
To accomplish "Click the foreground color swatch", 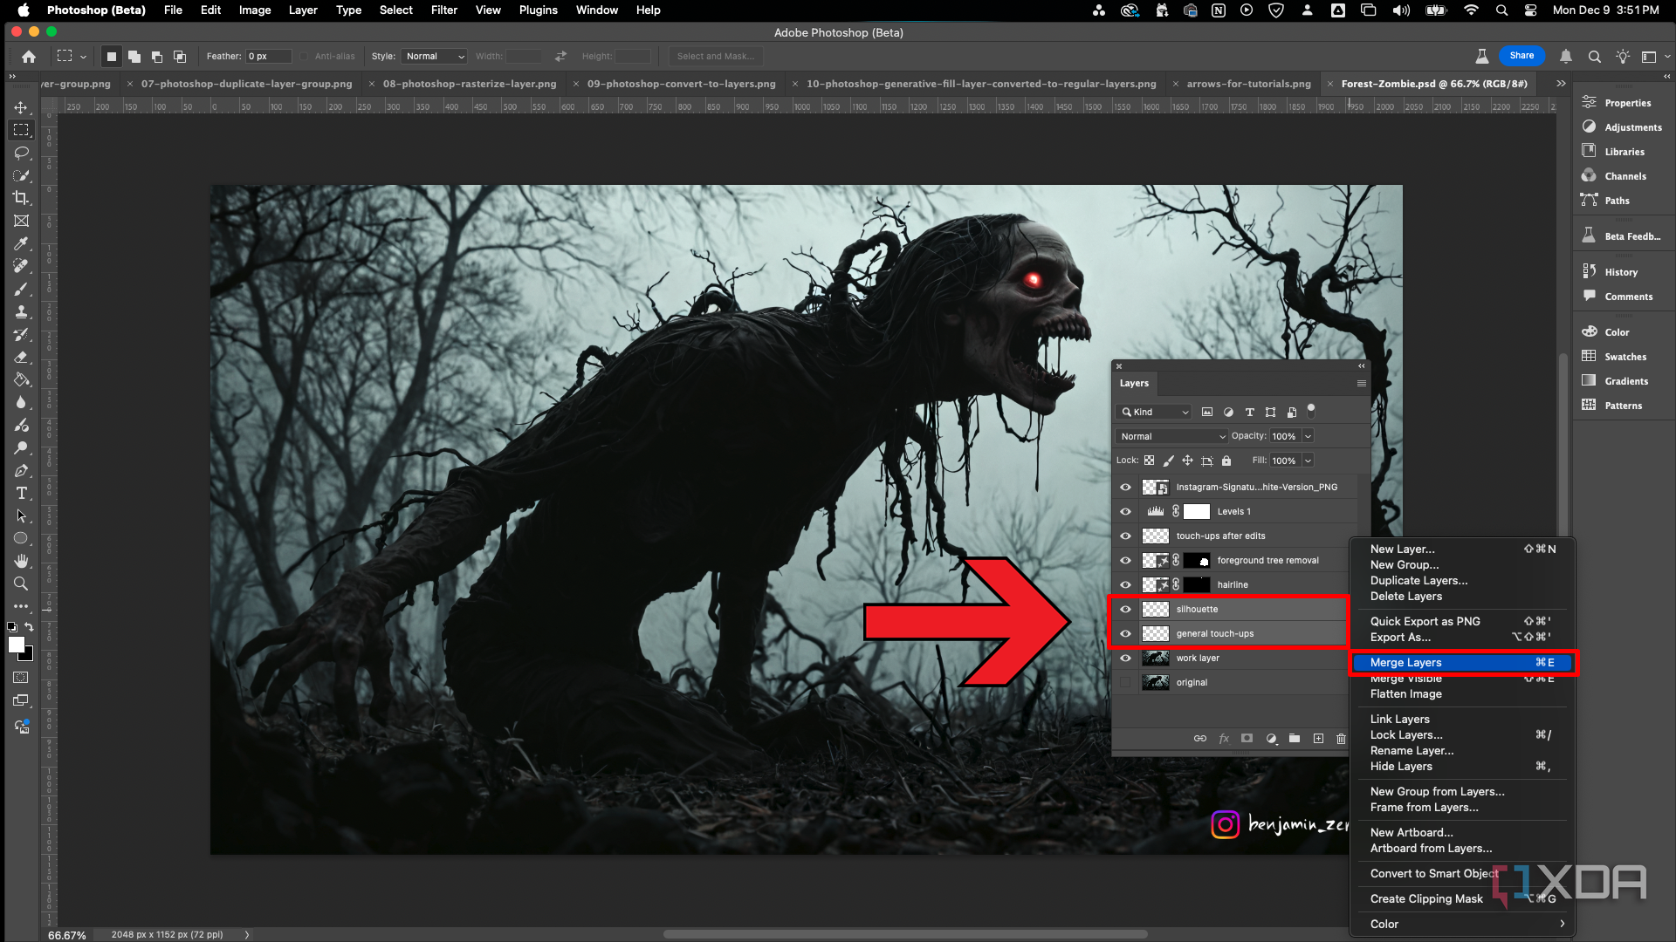I will pyautogui.click(x=17, y=645).
